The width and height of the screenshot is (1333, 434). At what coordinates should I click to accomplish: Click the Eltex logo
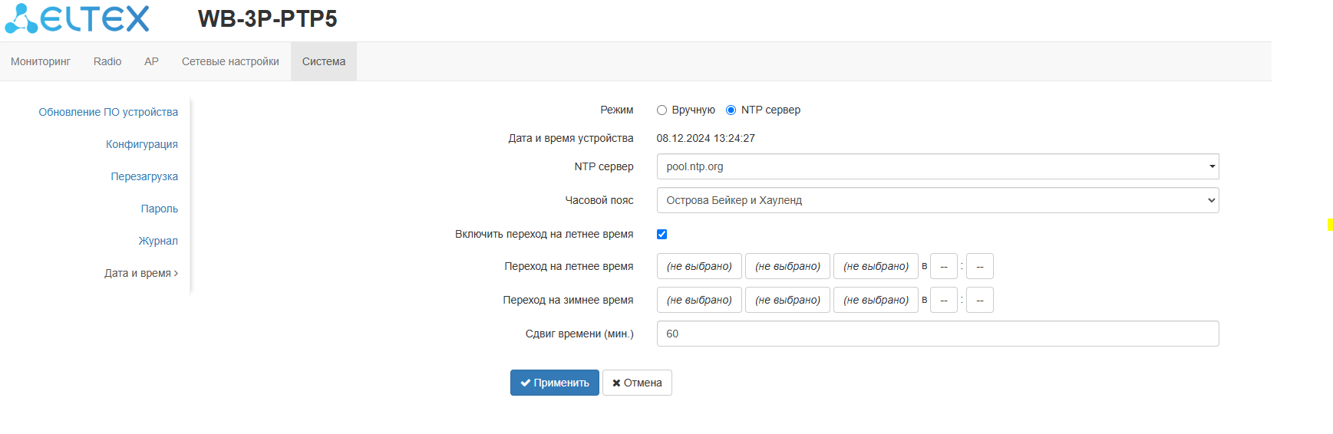[78, 19]
